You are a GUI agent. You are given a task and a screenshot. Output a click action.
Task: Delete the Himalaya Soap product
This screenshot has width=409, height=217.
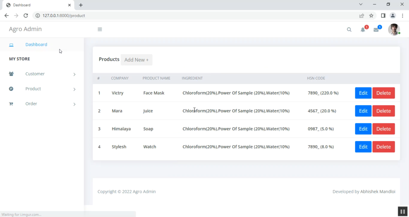[x=383, y=129]
